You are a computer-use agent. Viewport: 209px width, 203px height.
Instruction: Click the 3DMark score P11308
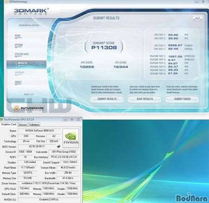click(x=104, y=47)
